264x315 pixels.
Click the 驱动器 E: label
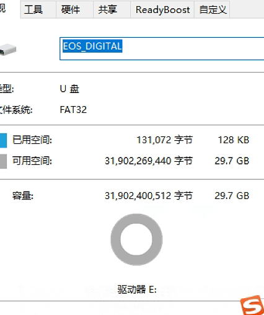click(x=137, y=289)
